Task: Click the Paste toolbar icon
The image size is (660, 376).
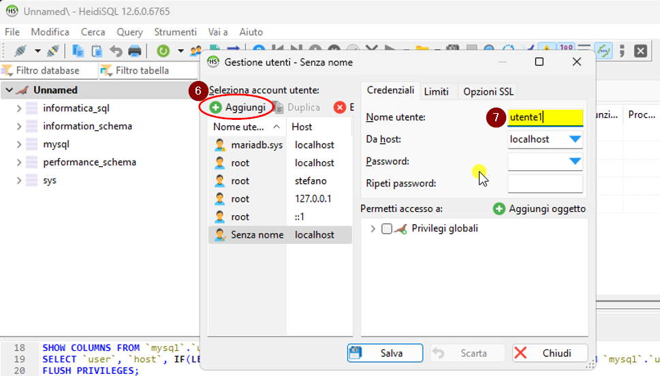Action: coord(97,51)
